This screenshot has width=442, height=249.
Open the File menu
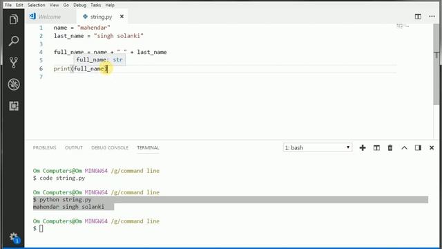point(8,5)
